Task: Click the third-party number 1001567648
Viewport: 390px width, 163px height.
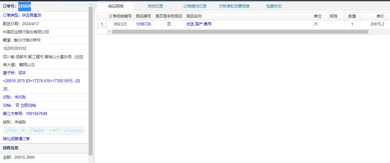Action: 36,114
